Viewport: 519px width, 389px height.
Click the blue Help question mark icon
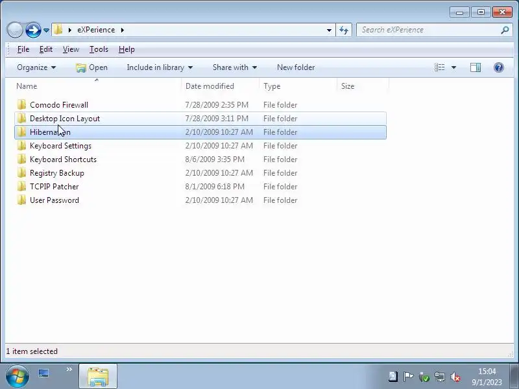[x=498, y=67]
